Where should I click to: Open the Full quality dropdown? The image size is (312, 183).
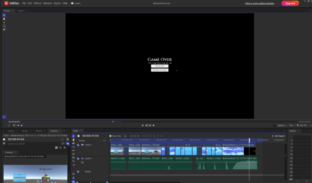tap(292, 125)
